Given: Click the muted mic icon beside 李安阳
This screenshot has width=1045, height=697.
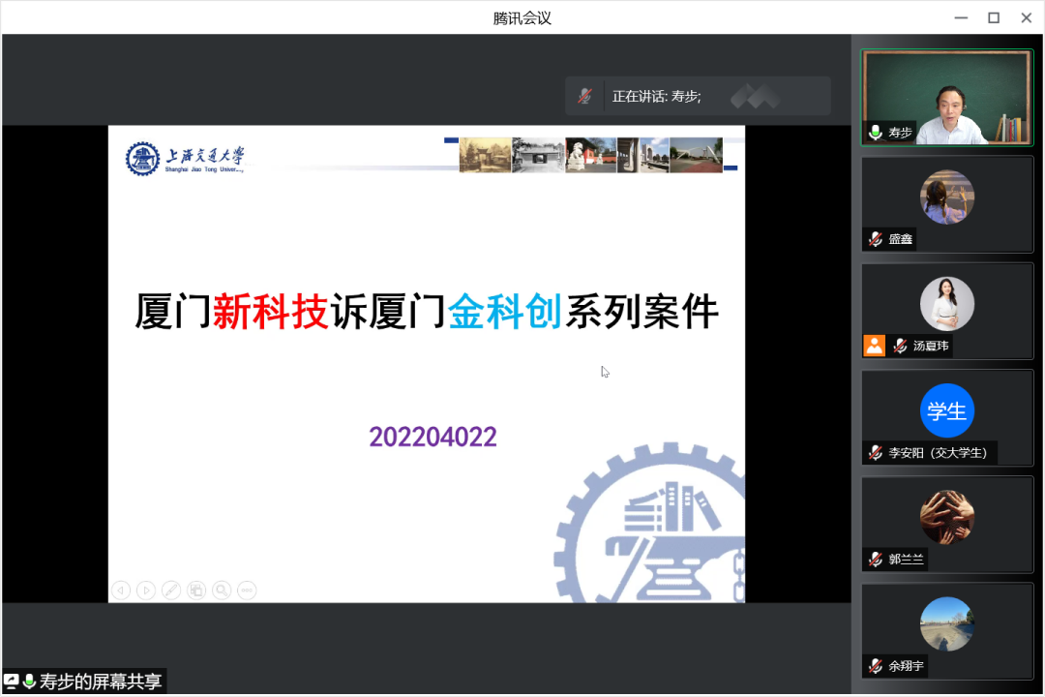Looking at the screenshot, I should pyautogui.click(x=876, y=452).
